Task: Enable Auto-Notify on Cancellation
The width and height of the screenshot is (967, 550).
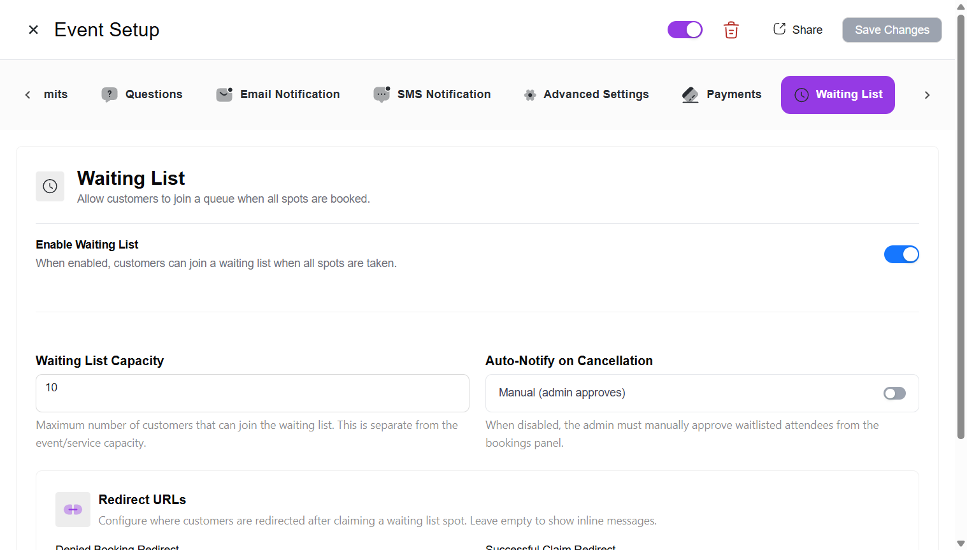Action: tap(894, 393)
